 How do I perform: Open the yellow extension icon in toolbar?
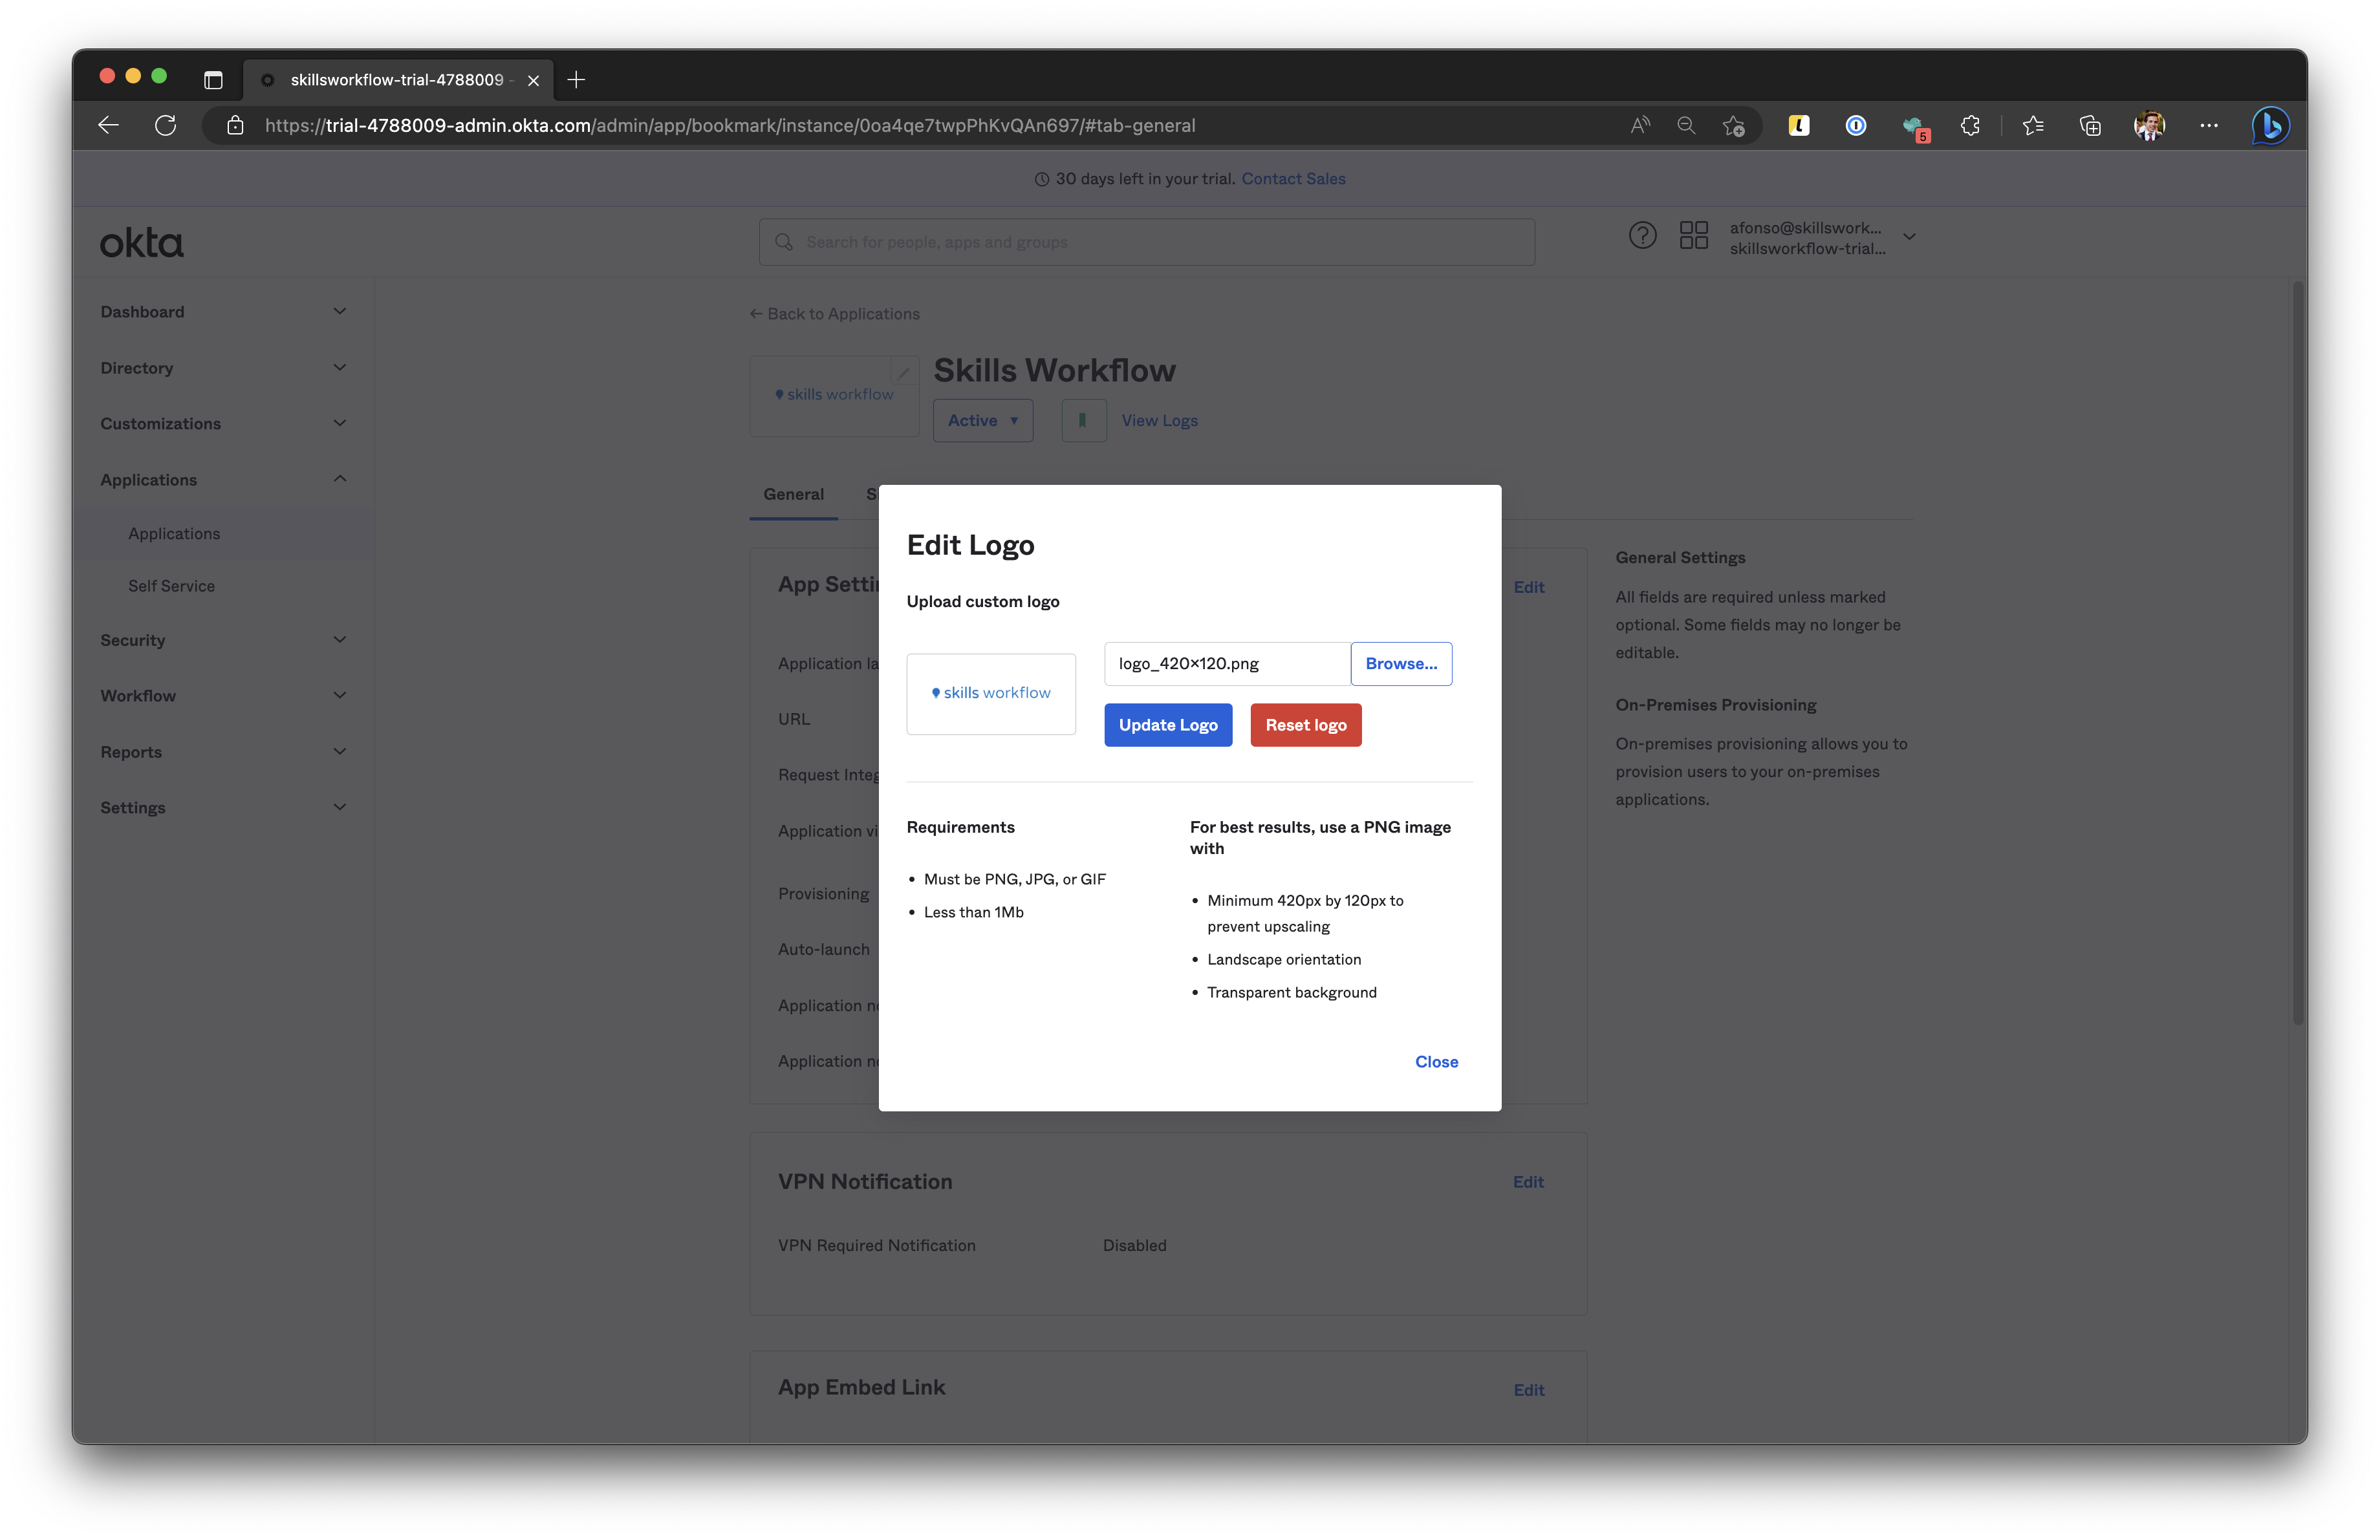pyautogui.click(x=1799, y=125)
